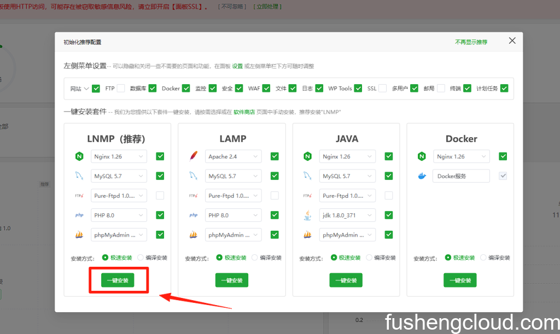Click the Pure-Ftpd icon in JAVA card
Viewport: 560px width, 334px height.
[x=307, y=196]
